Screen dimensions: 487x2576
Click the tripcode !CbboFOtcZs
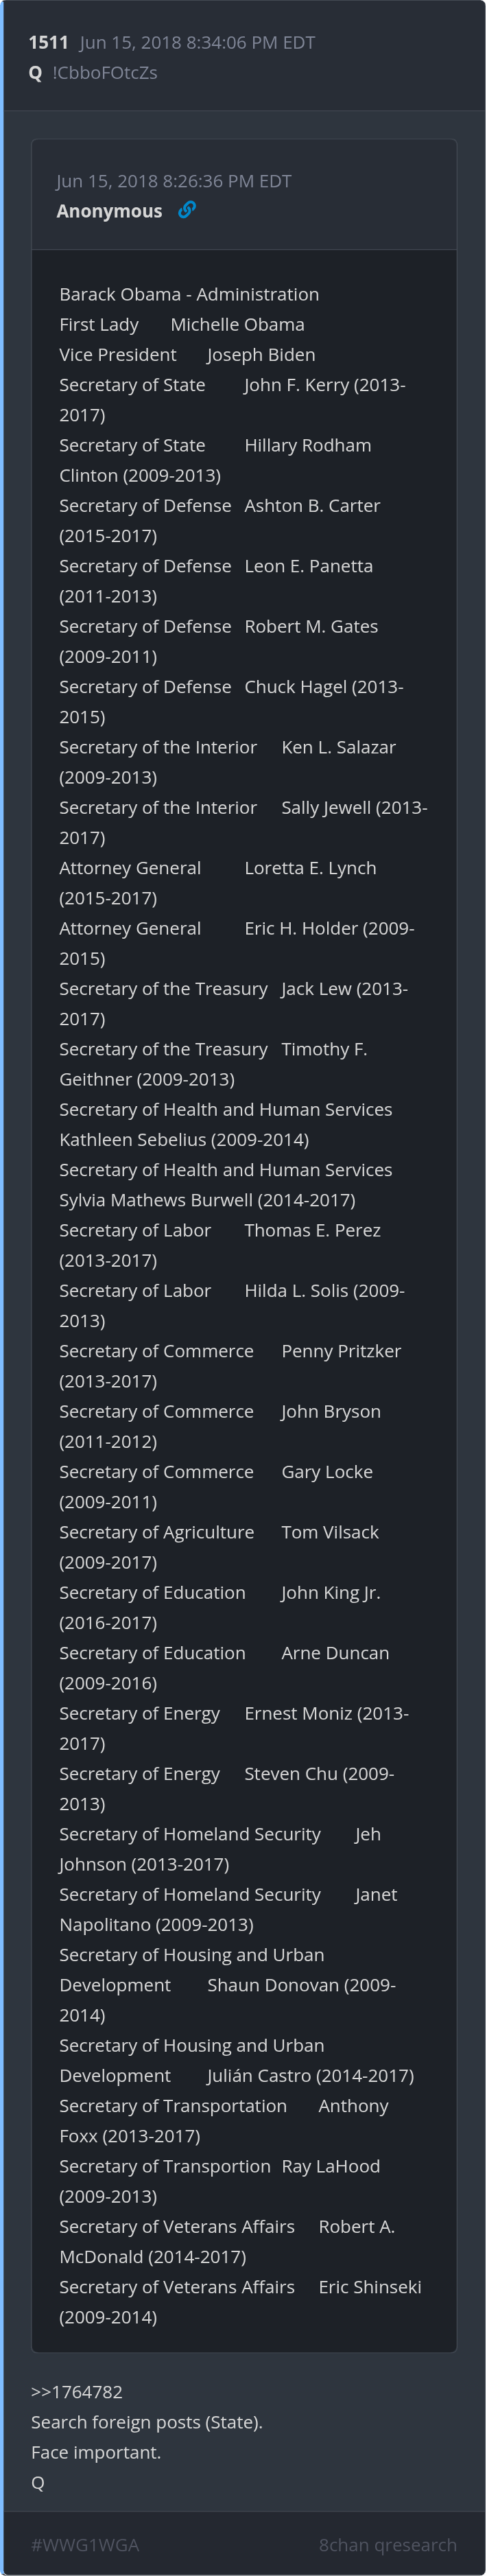(104, 73)
